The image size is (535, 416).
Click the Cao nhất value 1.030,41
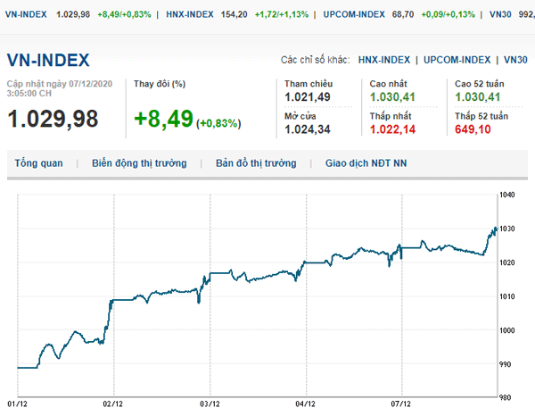pos(392,97)
